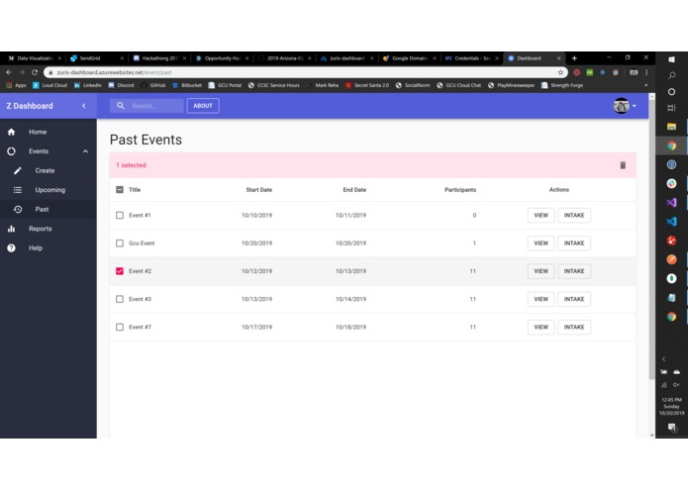Click the trash delete icon in selected bar
688x489 pixels.
coord(623,165)
